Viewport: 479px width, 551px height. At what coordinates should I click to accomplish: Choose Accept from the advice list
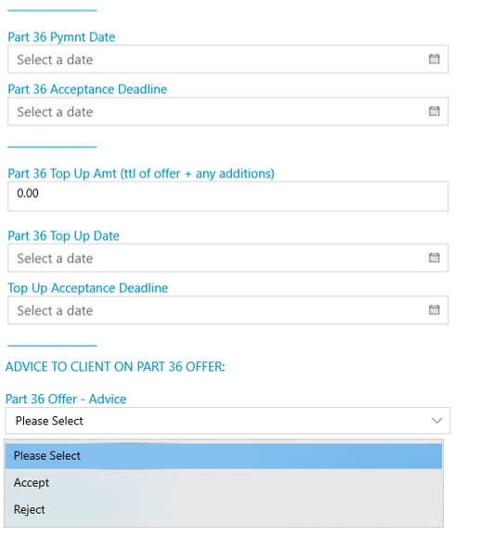pyautogui.click(x=224, y=482)
